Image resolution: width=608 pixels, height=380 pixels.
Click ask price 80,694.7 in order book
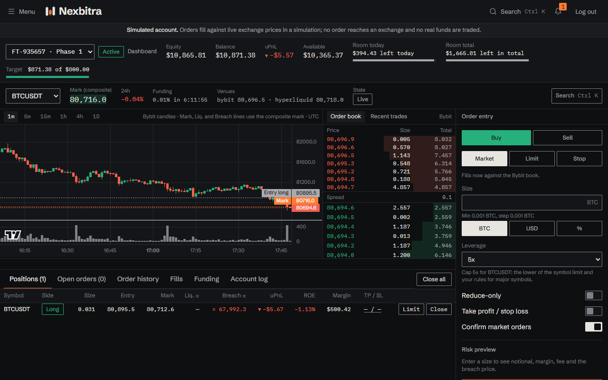341,187
